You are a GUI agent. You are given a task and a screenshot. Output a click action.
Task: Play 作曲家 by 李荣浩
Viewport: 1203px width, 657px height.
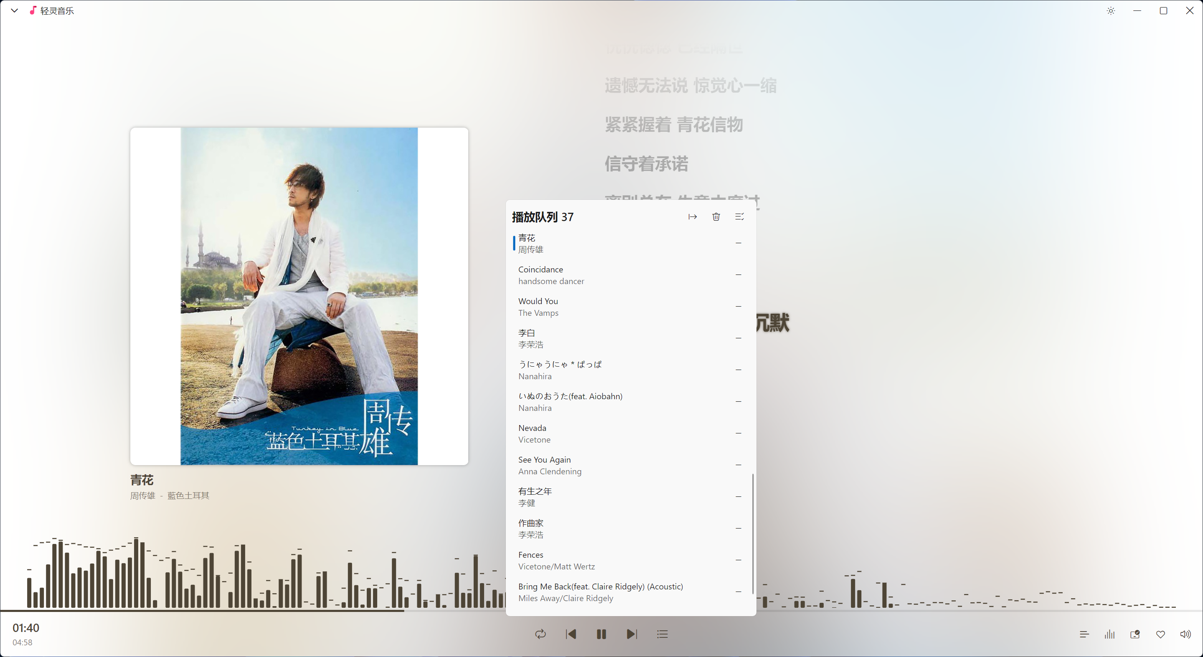coord(630,529)
